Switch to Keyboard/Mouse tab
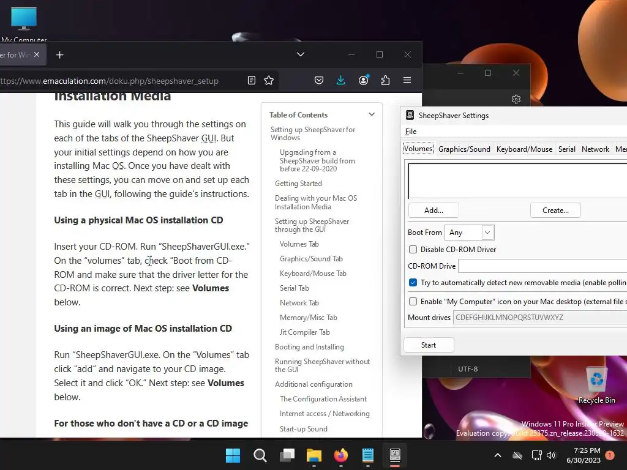 [524, 149]
